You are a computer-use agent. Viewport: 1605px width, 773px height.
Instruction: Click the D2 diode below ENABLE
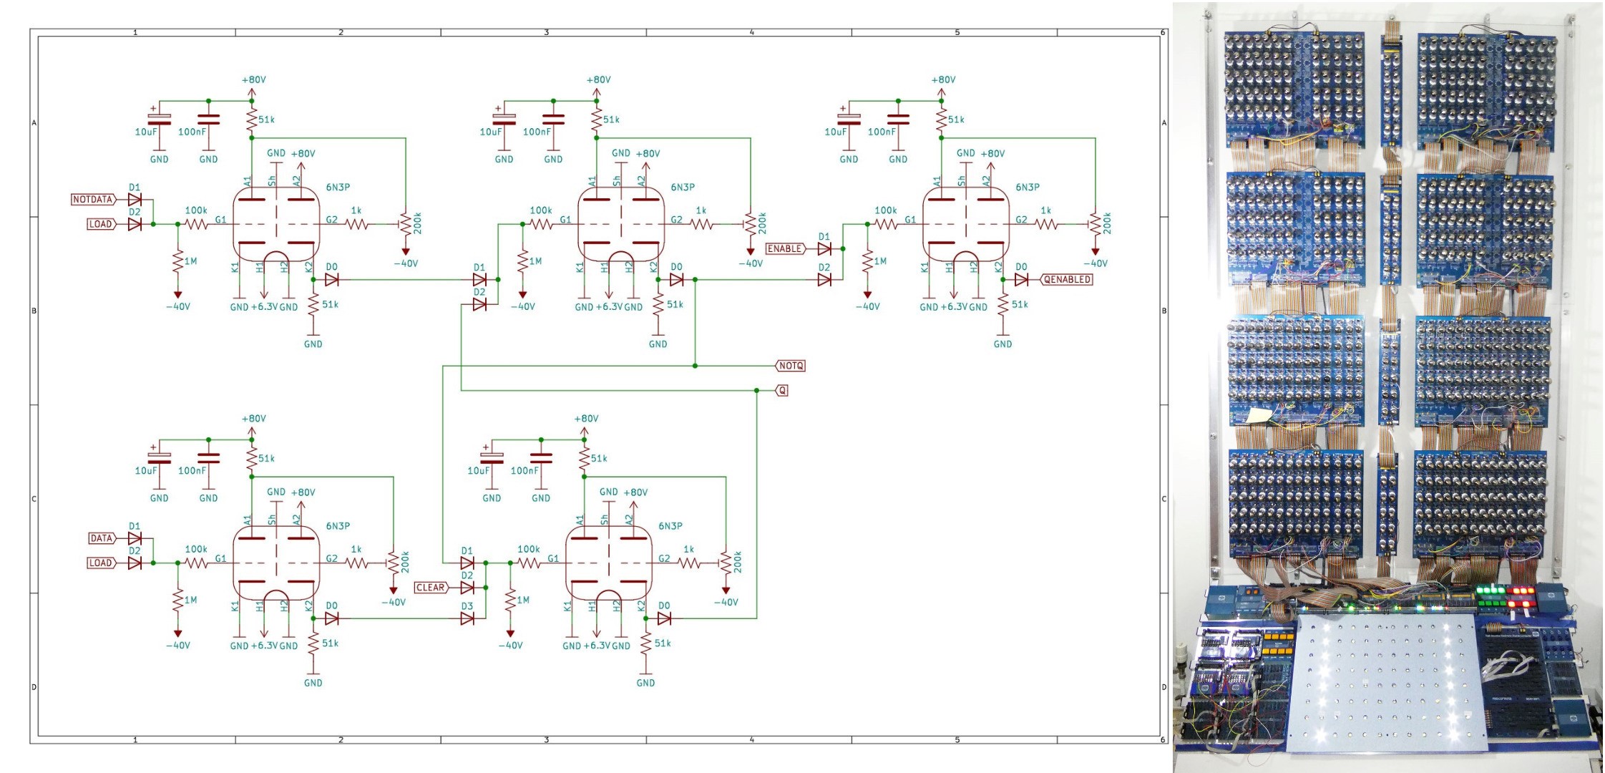click(824, 280)
